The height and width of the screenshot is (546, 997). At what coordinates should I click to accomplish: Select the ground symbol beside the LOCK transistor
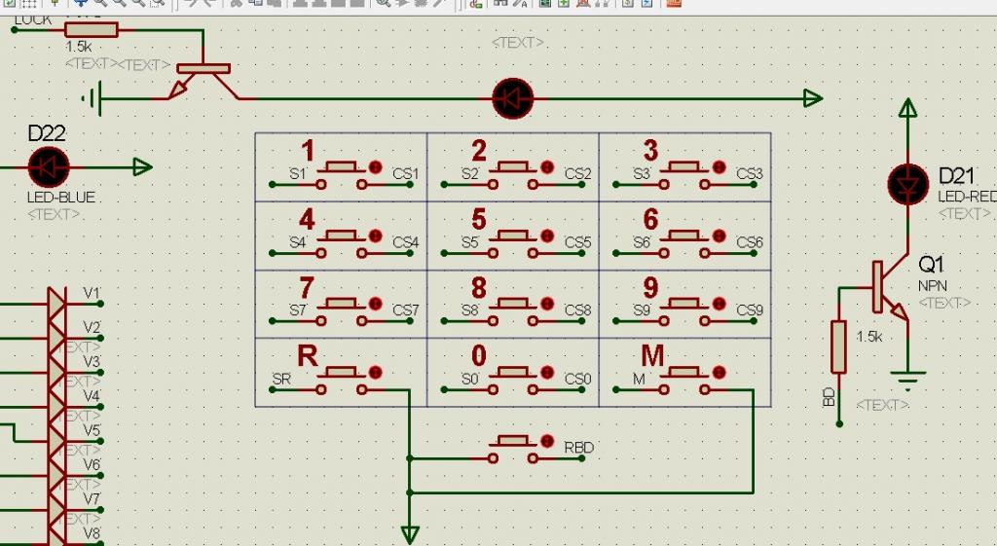[92, 98]
